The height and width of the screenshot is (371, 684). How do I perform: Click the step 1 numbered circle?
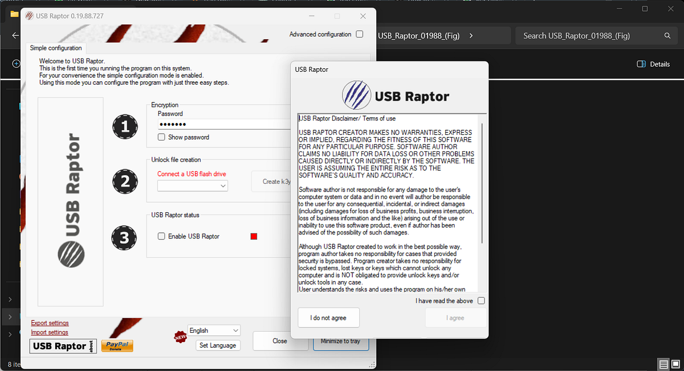[x=125, y=126]
